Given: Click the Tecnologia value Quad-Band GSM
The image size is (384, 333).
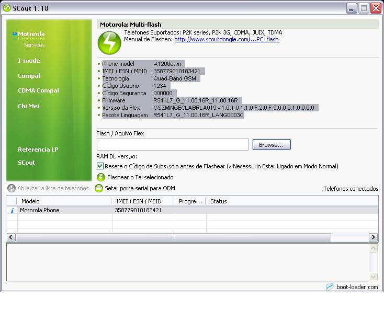Looking at the screenshot, I should pyautogui.click(x=175, y=78).
